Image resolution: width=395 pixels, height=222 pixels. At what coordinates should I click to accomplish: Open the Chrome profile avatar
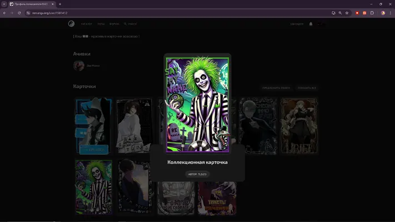383,13
